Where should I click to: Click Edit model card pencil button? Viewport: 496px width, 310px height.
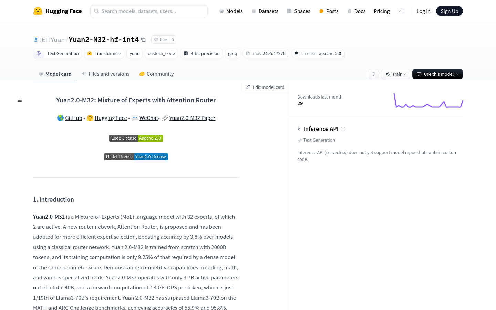[x=265, y=87]
